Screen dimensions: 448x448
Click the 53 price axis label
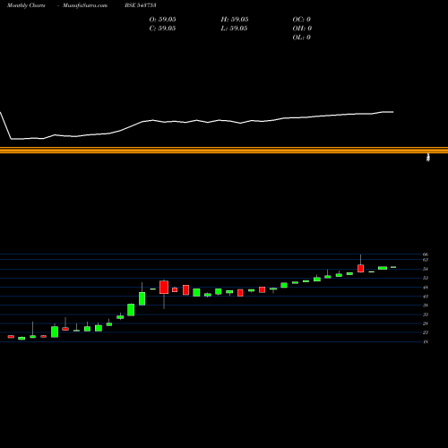coord(426,278)
